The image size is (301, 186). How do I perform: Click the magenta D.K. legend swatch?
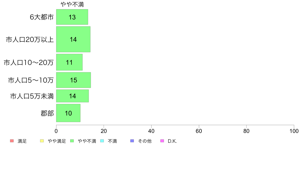162,141
